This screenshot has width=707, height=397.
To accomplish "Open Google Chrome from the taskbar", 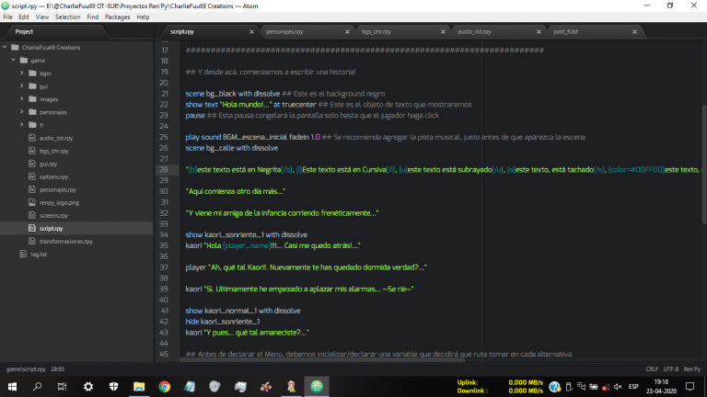I will click(x=164, y=386).
